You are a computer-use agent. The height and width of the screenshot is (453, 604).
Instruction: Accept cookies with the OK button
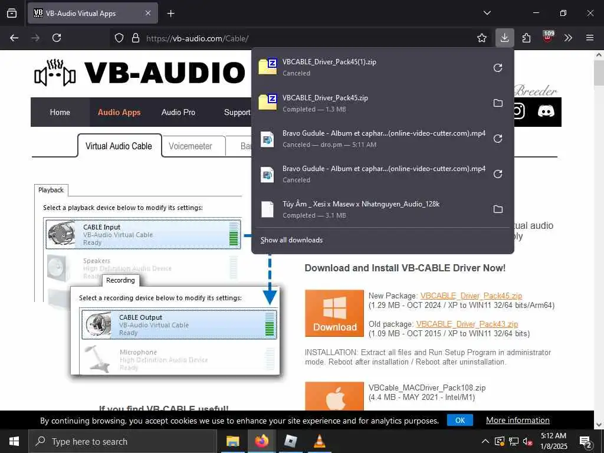pyautogui.click(x=460, y=420)
